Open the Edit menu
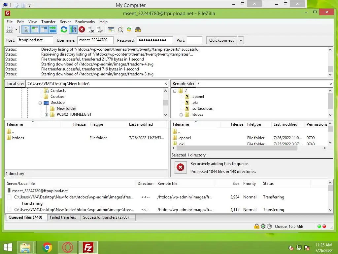338x254 pixels. (20, 22)
